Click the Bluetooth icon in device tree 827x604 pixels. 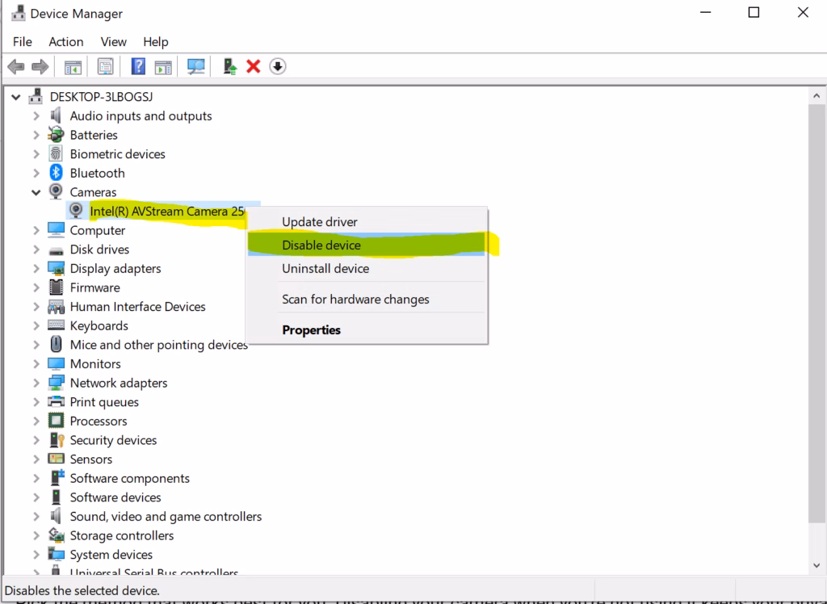click(x=56, y=173)
